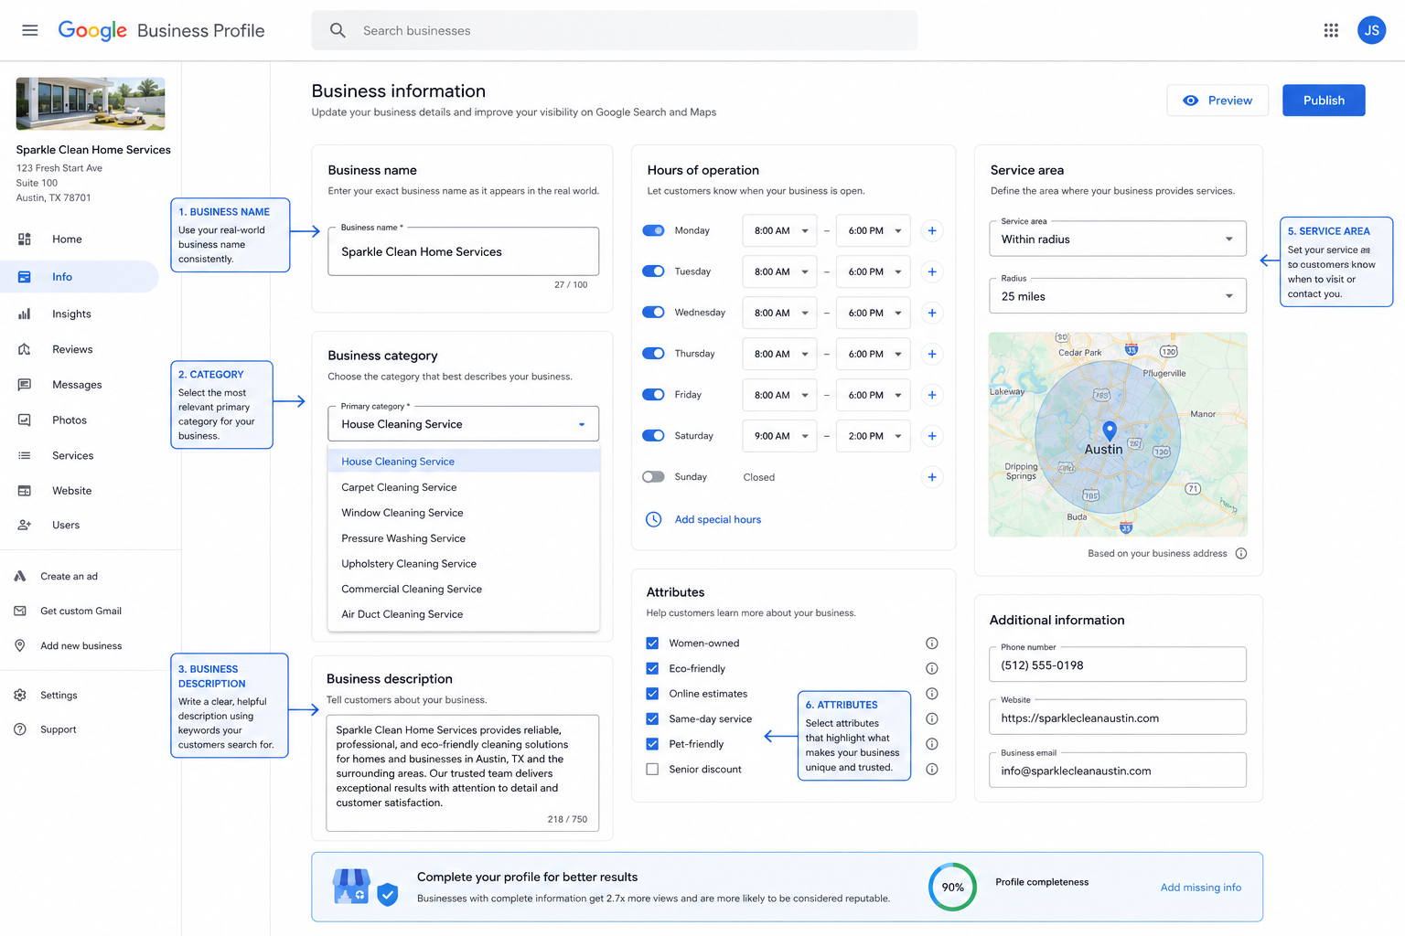
Task: Open Saturday opening time dropdown
Action: point(780,436)
